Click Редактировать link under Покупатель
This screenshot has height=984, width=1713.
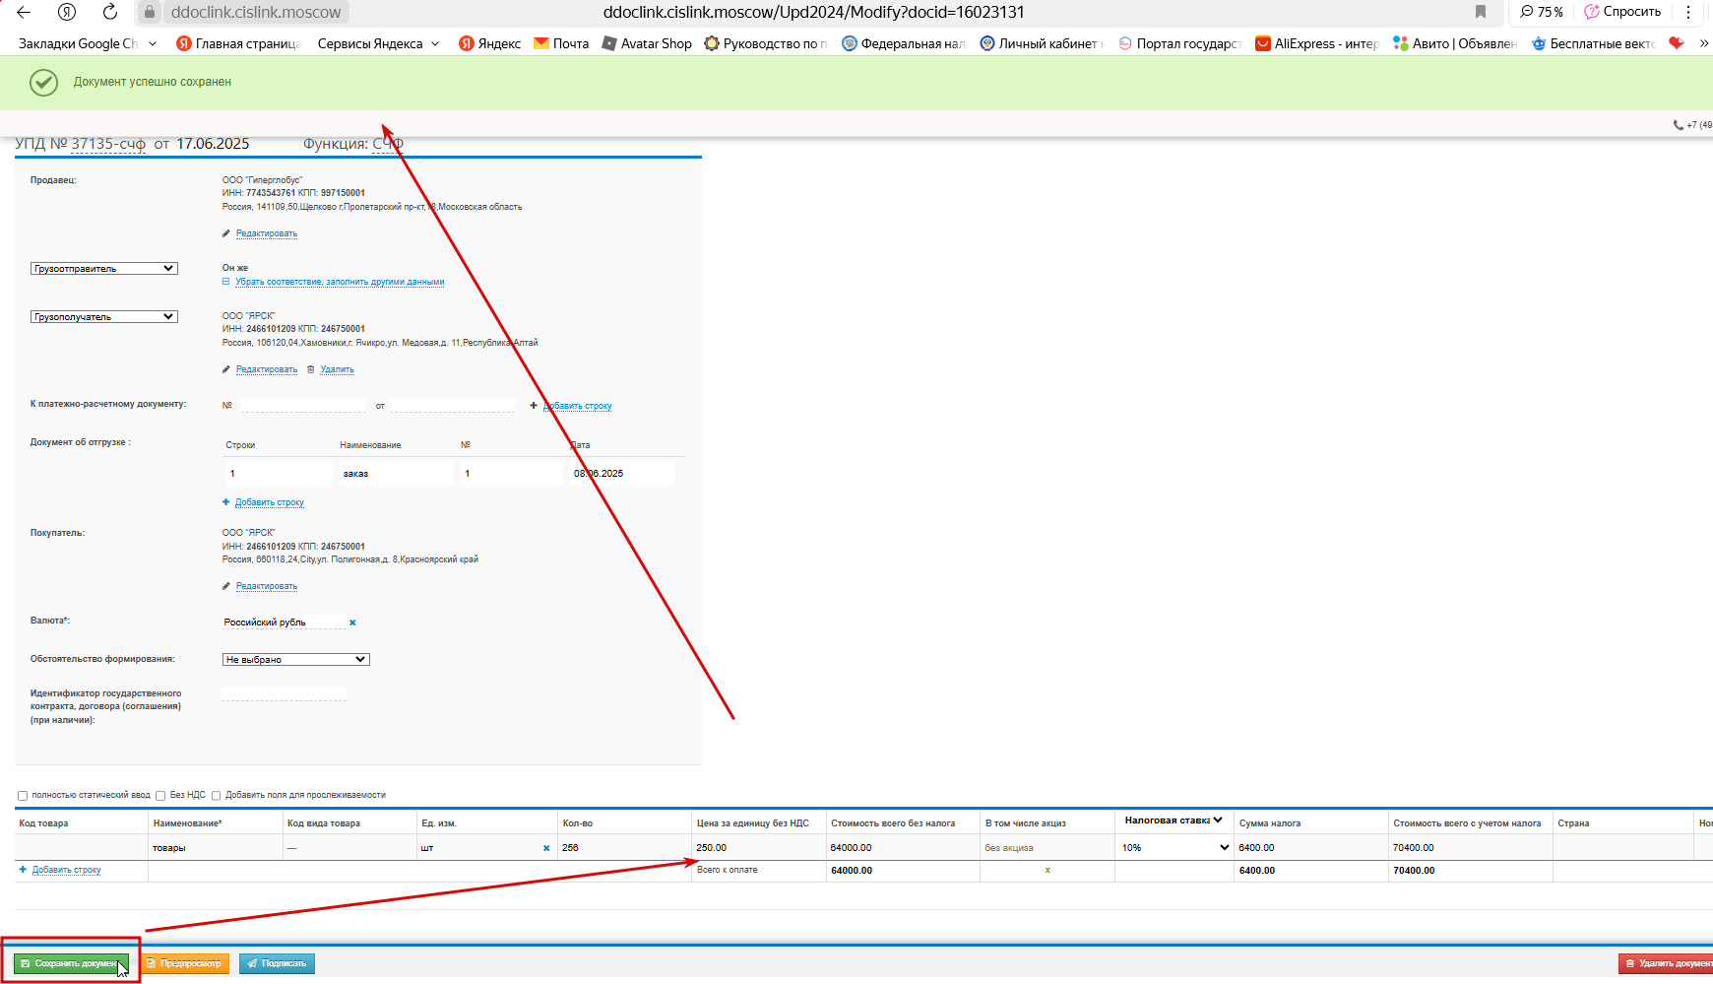pyautogui.click(x=266, y=586)
